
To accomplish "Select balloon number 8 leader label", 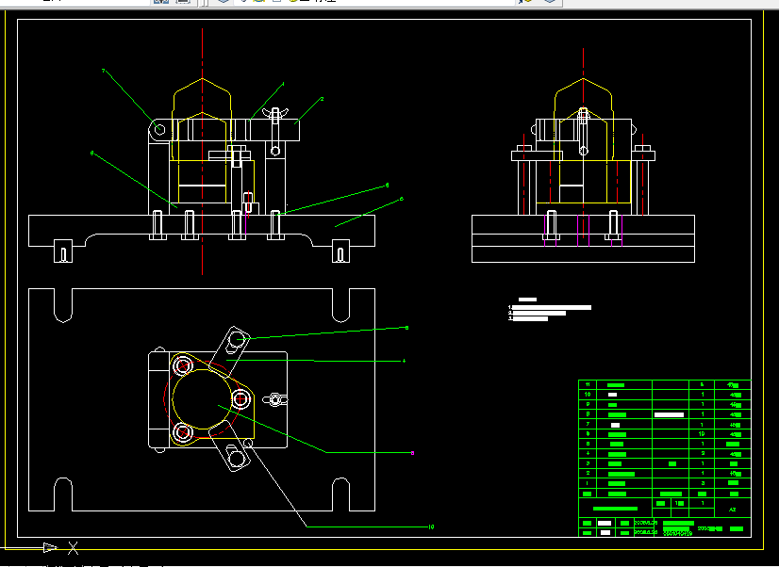I will [x=91, y=154].
